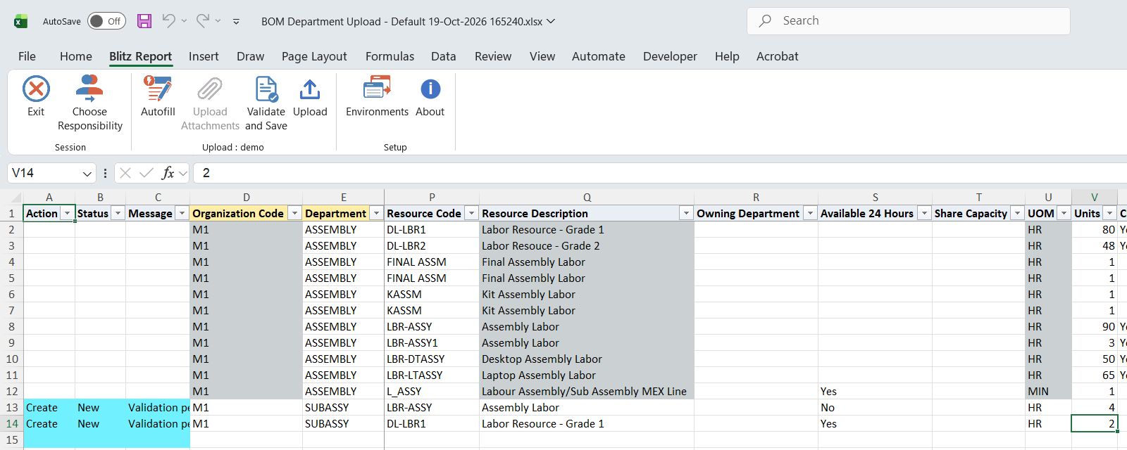Select the cell "Laptop Assembly Labor"
Screen dimensions: 1127x450
(587, 375)
